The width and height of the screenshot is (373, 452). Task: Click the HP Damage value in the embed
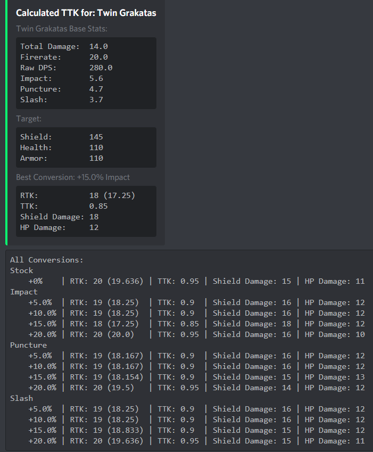pyautogui.click(x=94, y=227)
